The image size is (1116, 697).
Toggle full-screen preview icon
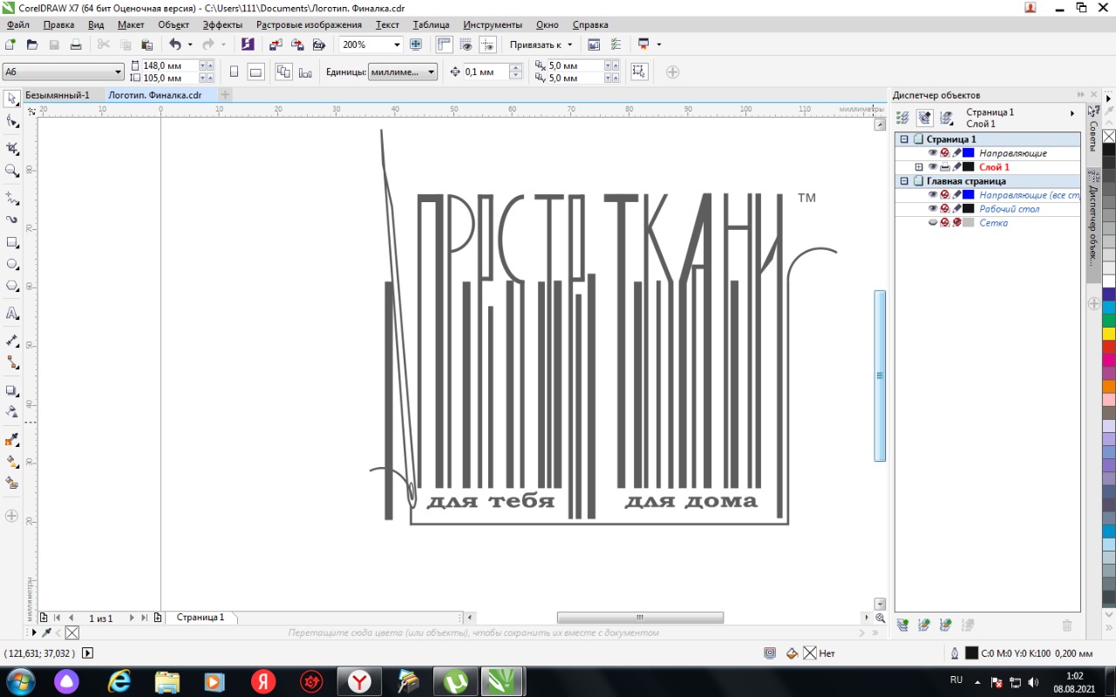pos(416,44)
